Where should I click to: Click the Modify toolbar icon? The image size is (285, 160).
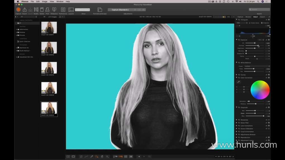pyautogui.click(x=36, y=9)
